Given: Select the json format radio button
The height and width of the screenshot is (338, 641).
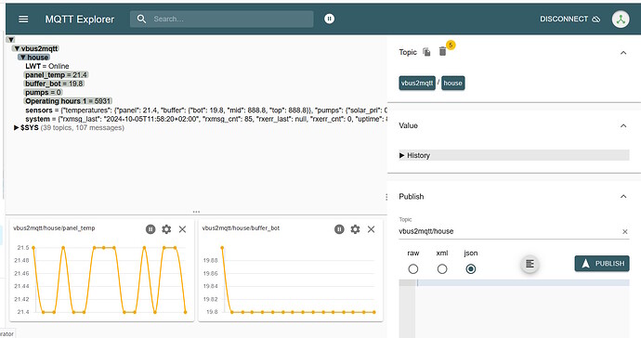Looking at the screenshot, I should 470,269.
